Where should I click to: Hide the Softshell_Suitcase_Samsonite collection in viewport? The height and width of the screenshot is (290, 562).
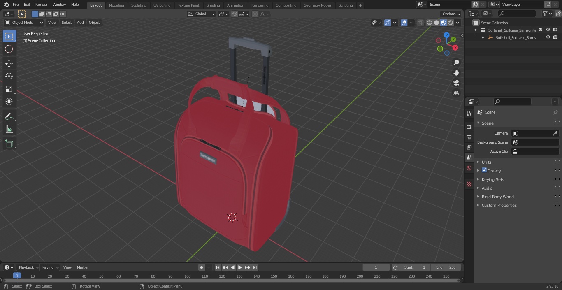(548, 30)
